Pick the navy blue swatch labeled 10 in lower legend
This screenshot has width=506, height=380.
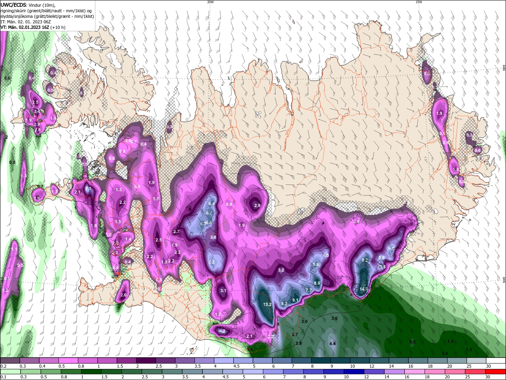coord(354,372)
